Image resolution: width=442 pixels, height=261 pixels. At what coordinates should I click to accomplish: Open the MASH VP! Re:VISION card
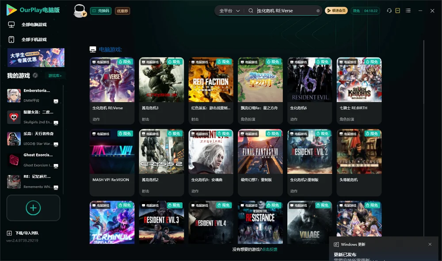pyautogui.click(x=112, y=163)
